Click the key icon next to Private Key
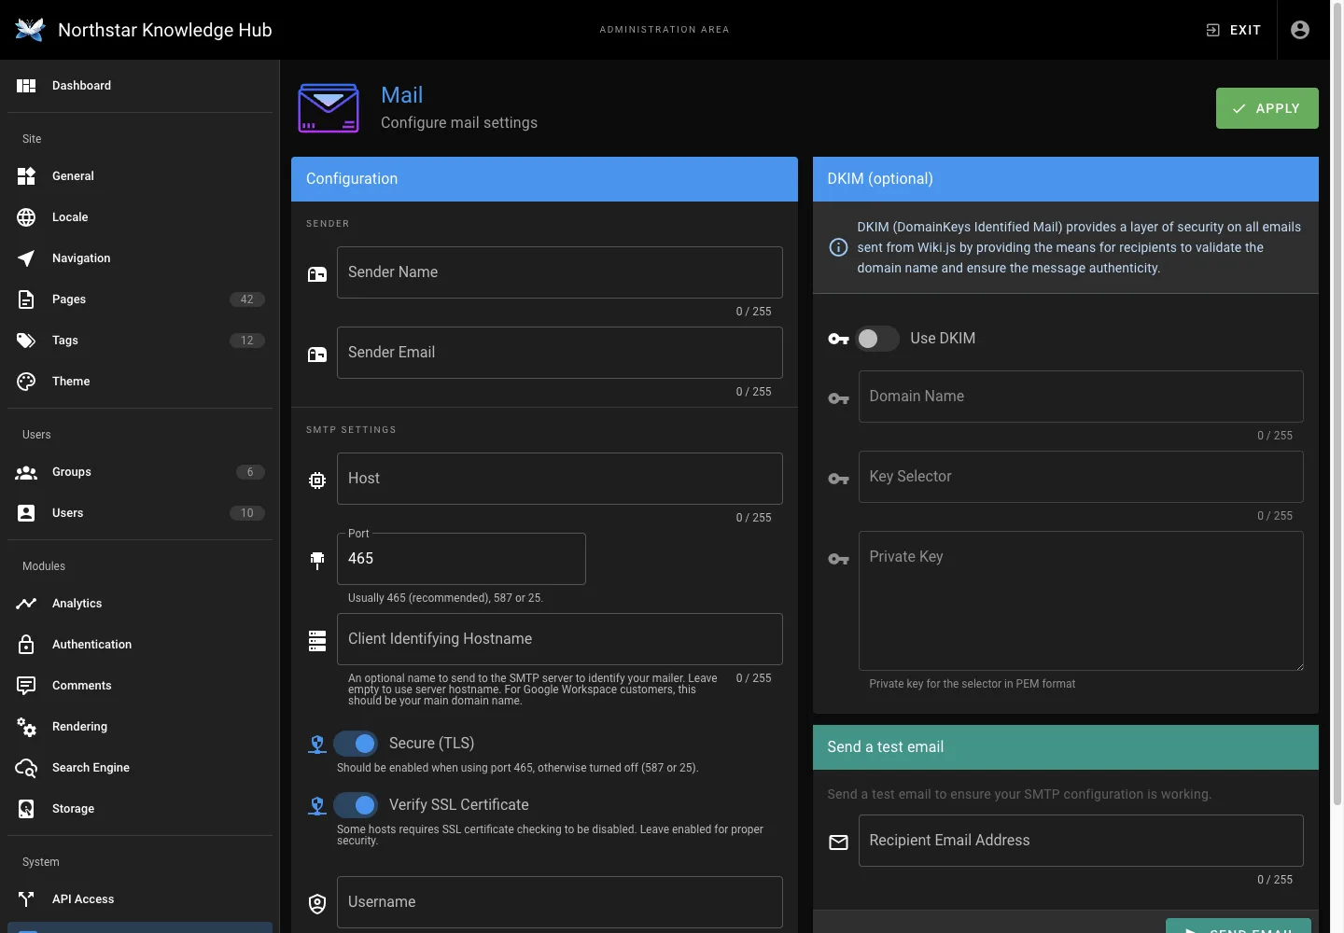1344x933 pixels. pos(839,559)
